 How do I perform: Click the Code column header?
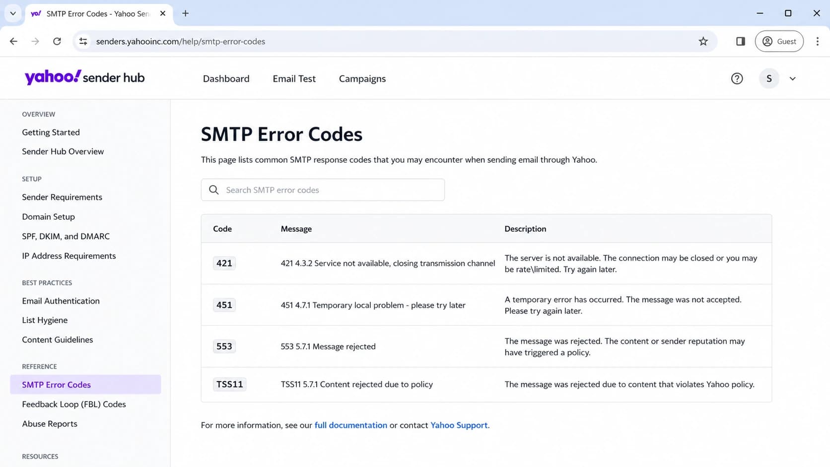(222, 229)
